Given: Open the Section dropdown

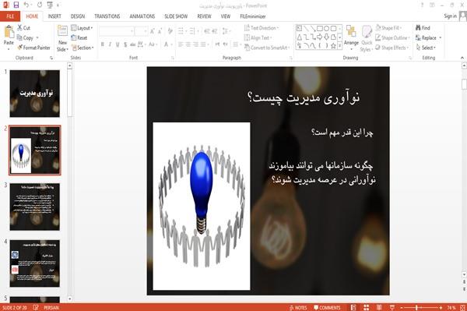Looking at the screenshot, I should pyautogui.click(x=83, y=48).
